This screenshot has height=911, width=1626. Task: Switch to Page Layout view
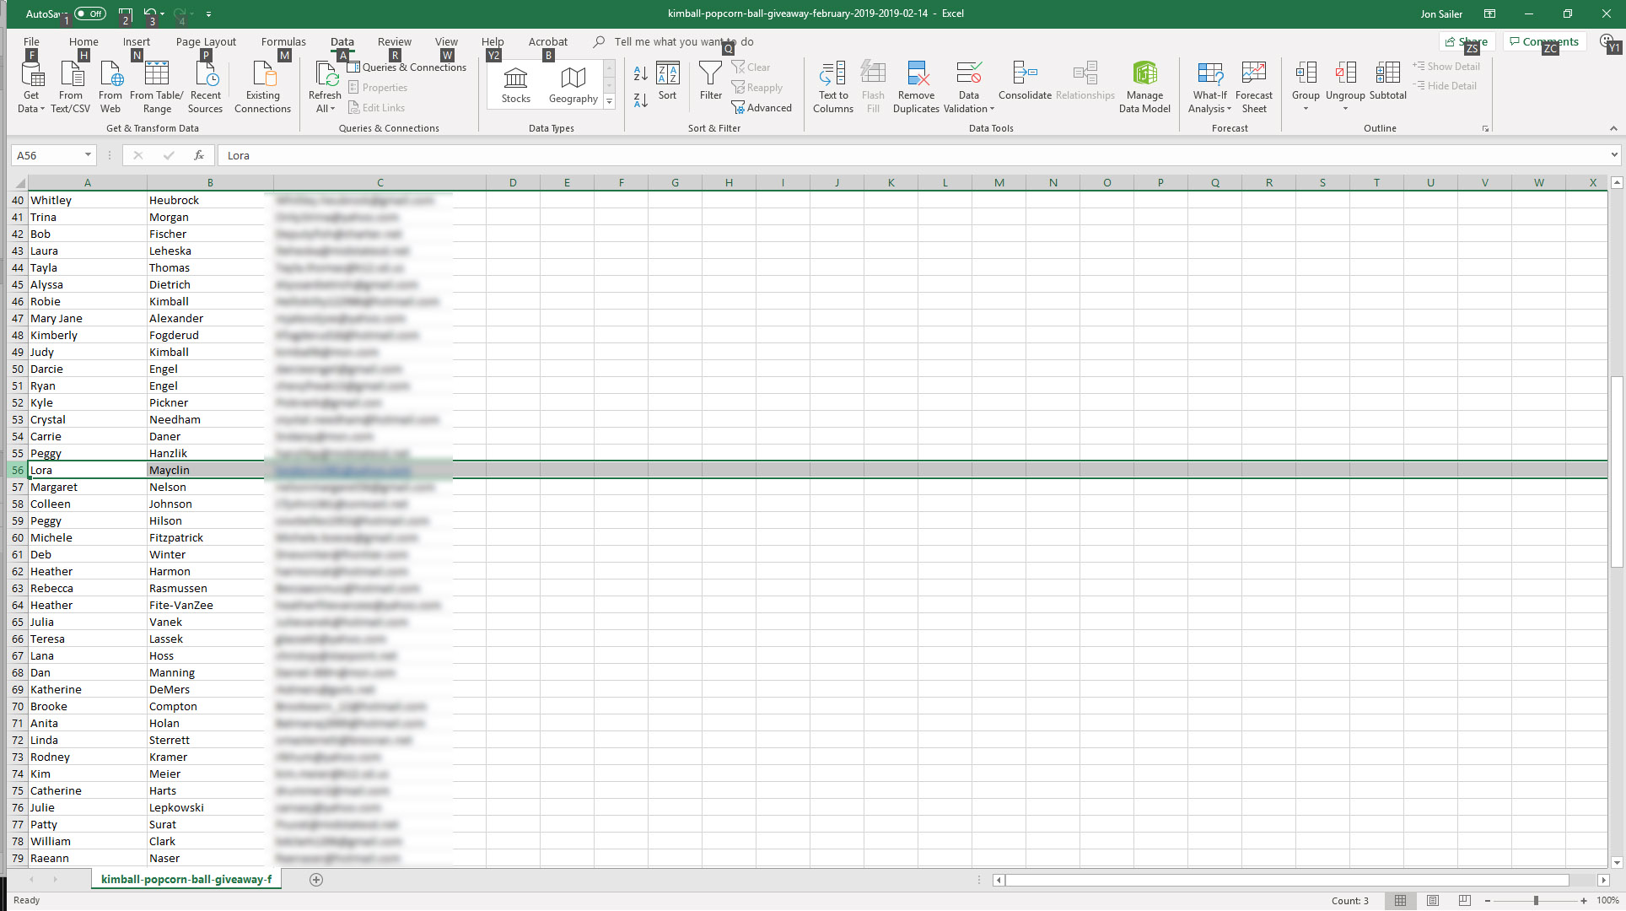(x=1432, y=901)
